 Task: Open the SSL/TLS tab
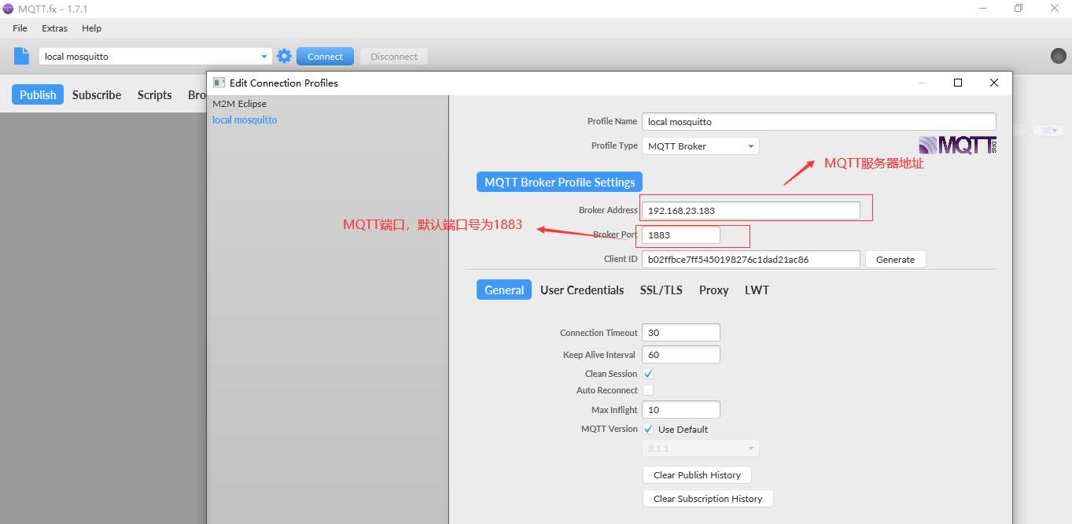(661, 290)
